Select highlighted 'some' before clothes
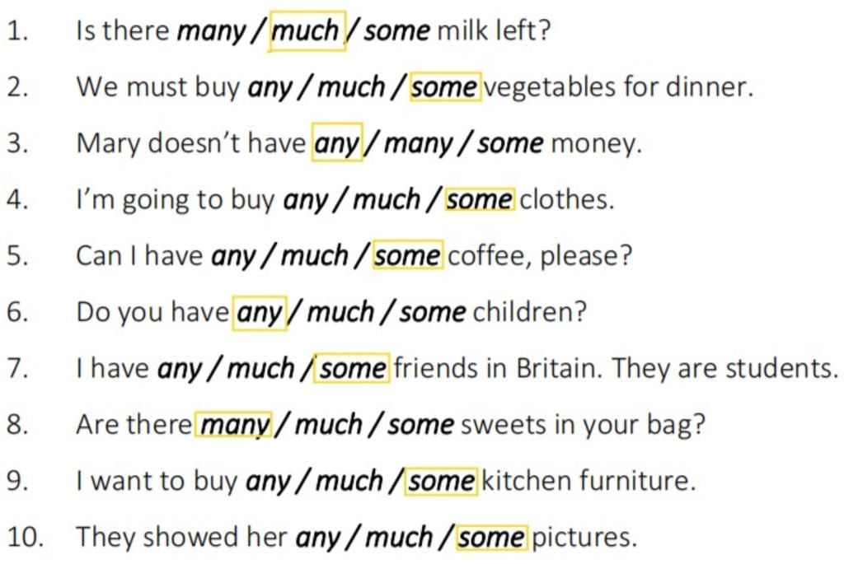 [480, 199]
